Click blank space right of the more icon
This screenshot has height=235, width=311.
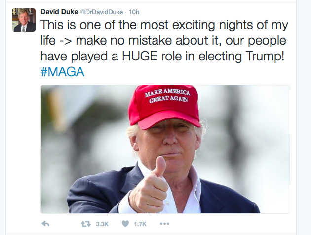(228, 224)
